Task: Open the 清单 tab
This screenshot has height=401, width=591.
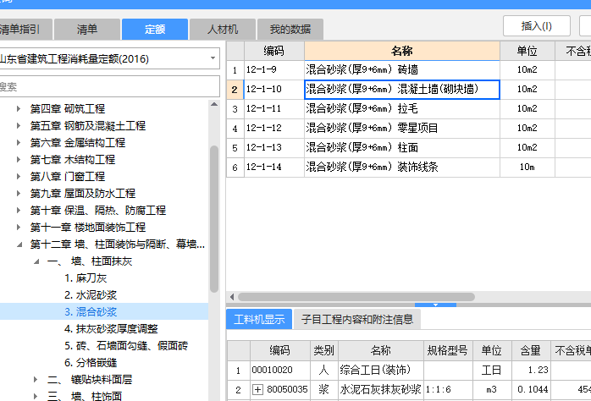Action: click(87, 30)
